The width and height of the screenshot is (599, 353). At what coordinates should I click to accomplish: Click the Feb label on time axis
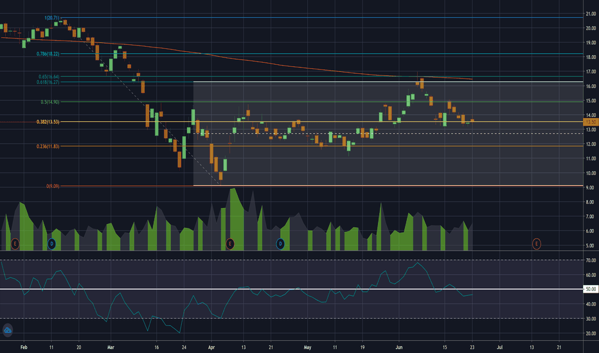click(24, 347)
